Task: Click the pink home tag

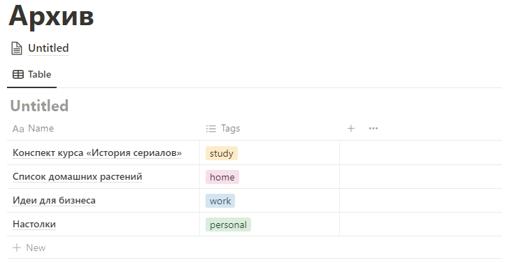Action: point(222,177)
